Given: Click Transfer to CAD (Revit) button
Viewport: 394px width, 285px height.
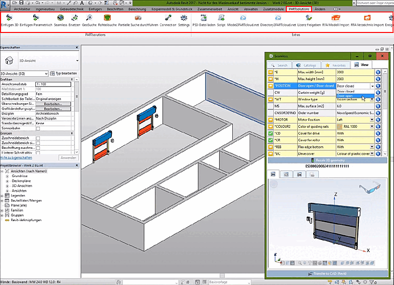Looking at the screenshot, I should pyautogui.click(x=327, y=273).
